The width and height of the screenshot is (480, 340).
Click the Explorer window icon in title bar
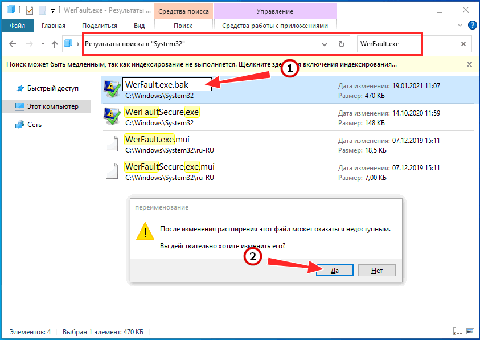(x=11, y=10)
